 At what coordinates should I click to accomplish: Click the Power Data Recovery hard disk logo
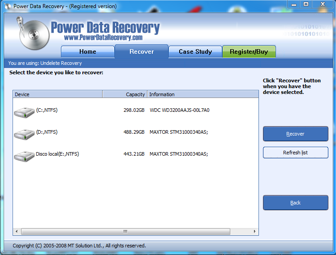point(33,34)
